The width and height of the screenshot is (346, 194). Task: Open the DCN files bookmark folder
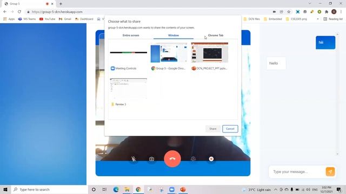(x=251, y=19)
